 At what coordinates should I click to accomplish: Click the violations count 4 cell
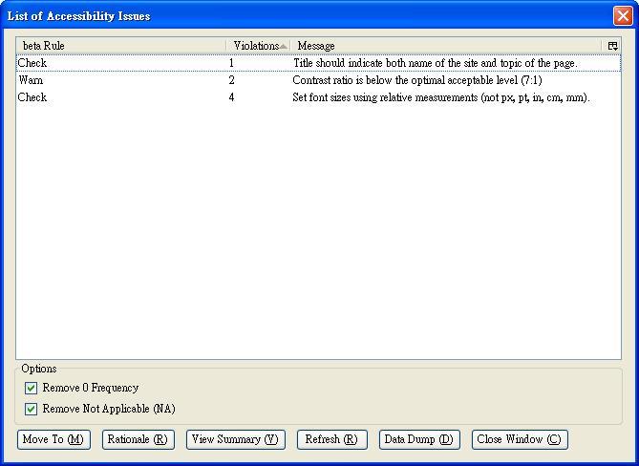coord(231,97)
